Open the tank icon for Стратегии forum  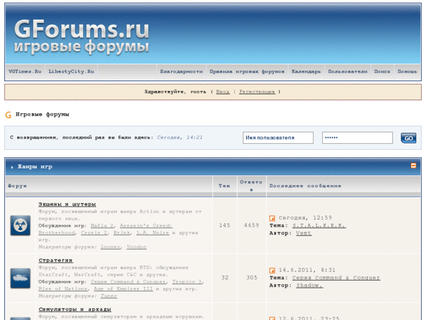pyautogui.click(x=21, y=278)
